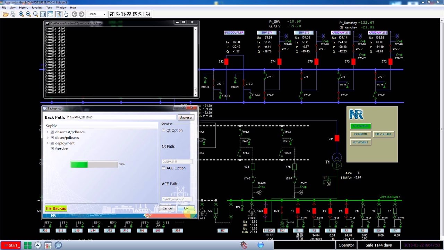Click the Back arrow navigation icon
The width and height of the screenshot is (444, 250).
click(74, 14)
